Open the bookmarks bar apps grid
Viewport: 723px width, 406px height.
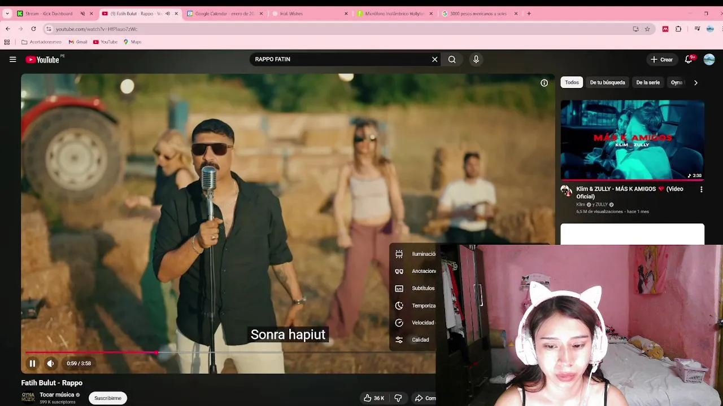click(7, 42)
